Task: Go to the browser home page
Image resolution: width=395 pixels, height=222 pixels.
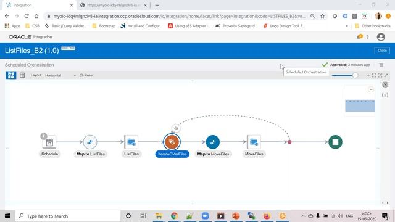Action: [36, 16]
